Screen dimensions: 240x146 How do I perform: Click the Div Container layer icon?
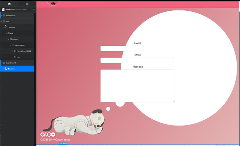13,45
